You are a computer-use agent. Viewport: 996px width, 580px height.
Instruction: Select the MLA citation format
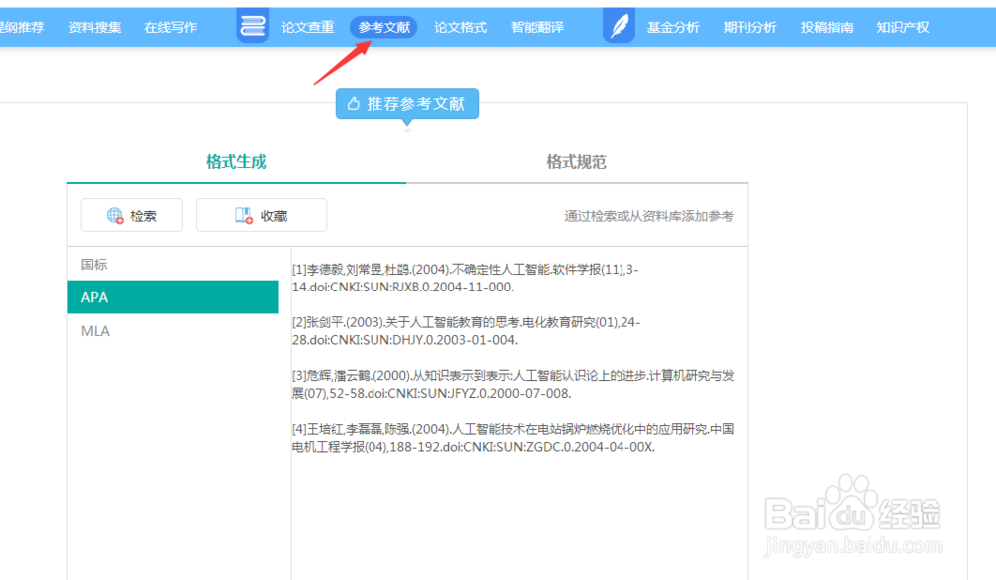95,330
